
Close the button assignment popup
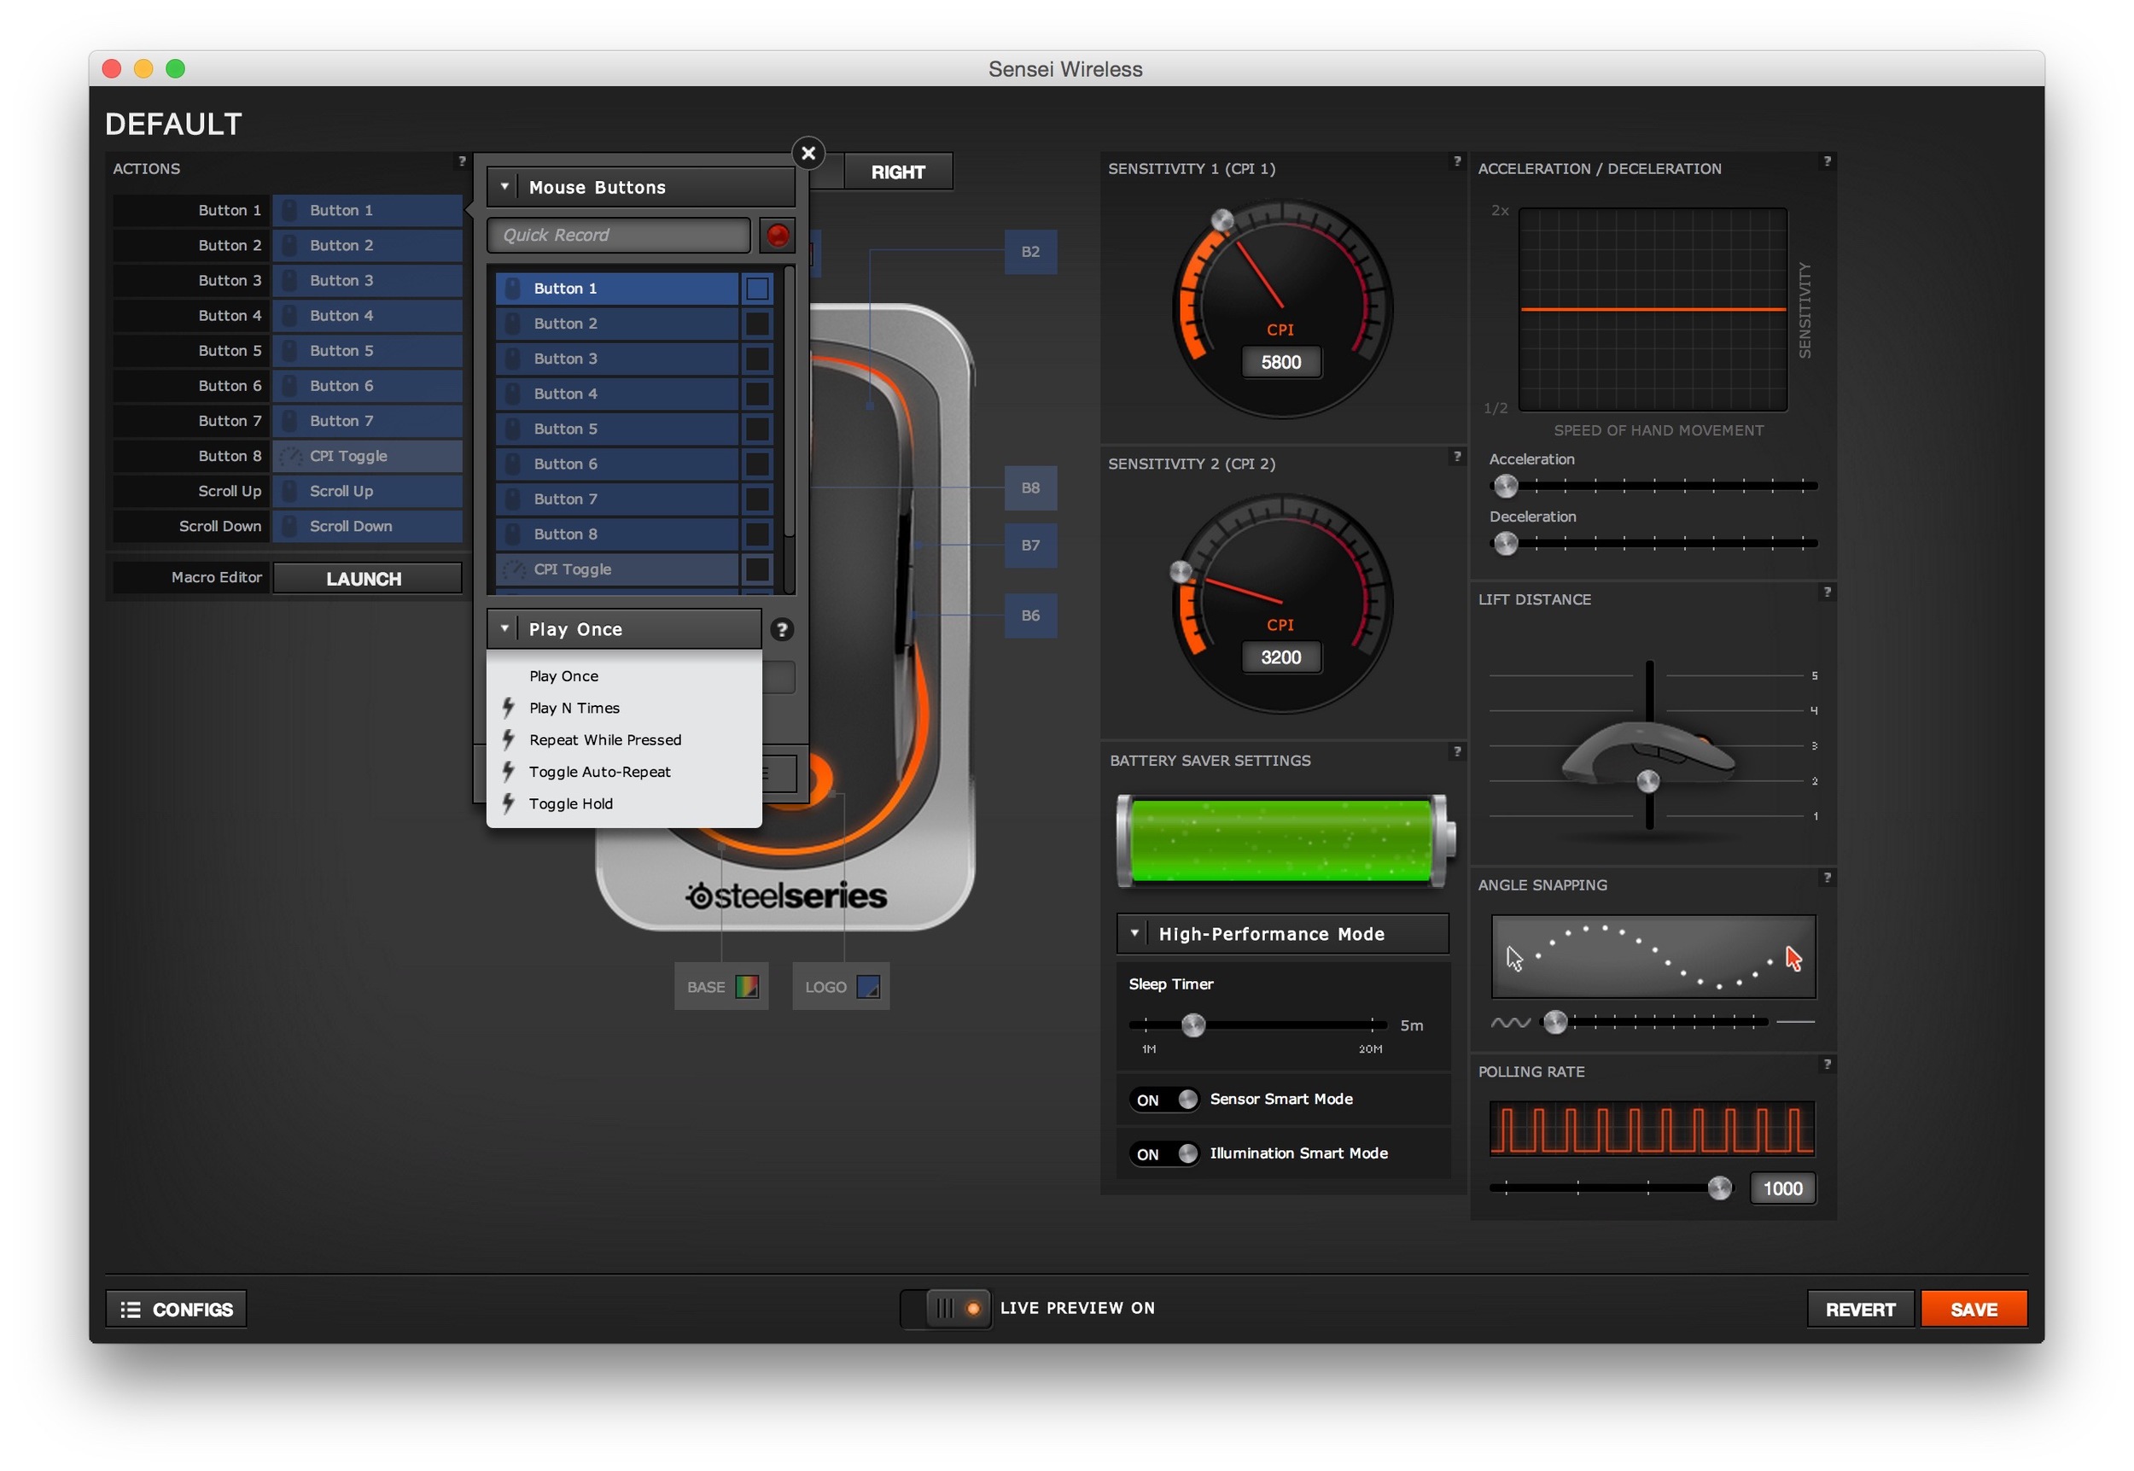[808, 153]
